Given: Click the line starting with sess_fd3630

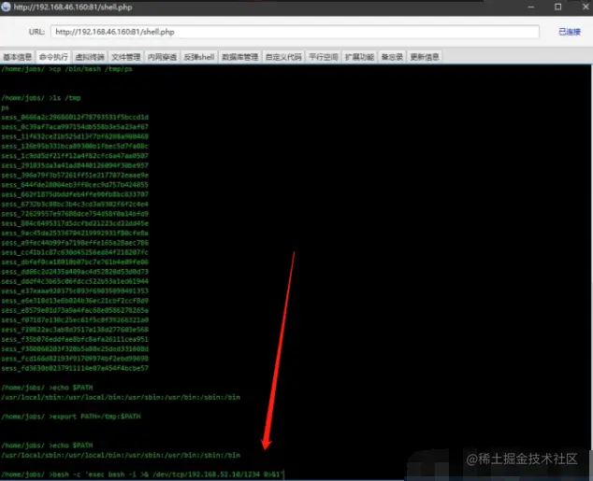Looking at the screenshot, I should [75, 368].
